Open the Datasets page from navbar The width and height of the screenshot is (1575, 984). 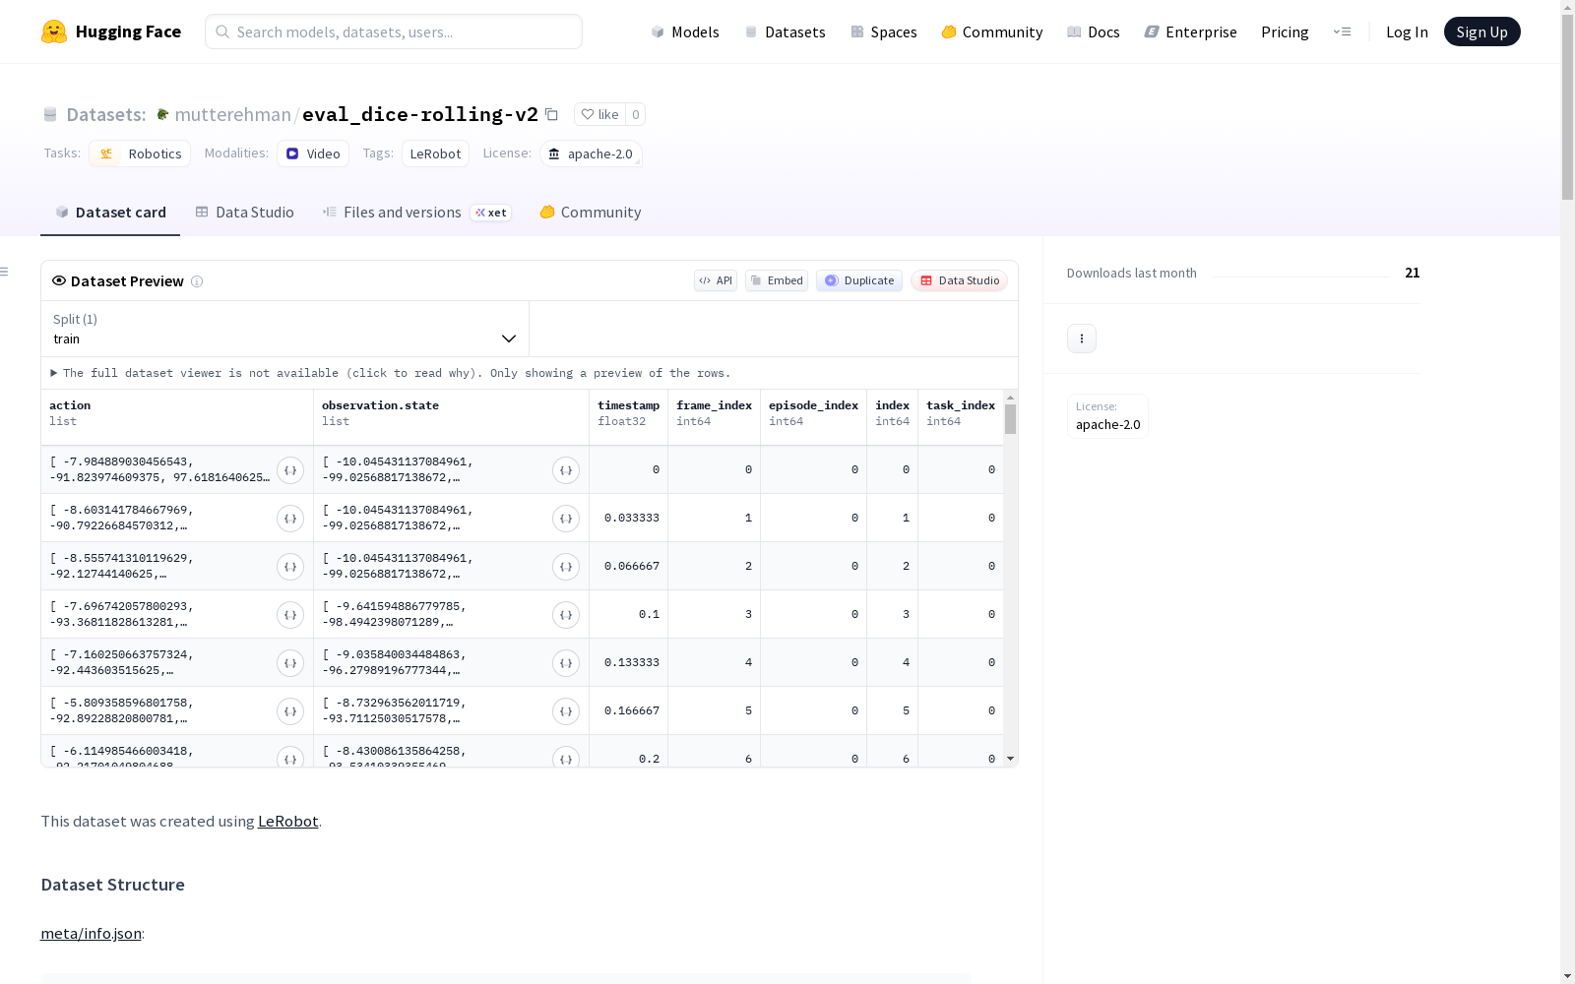pos(785,31)
